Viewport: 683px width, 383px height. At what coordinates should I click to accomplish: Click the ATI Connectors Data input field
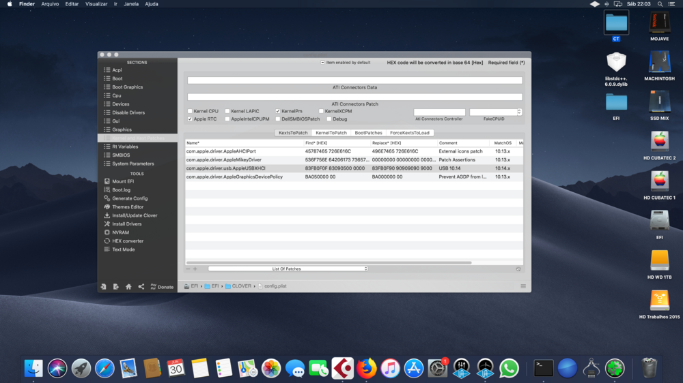click(354, 80)
